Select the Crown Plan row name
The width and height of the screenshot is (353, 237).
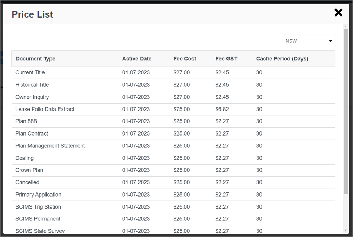coord(29,170)
